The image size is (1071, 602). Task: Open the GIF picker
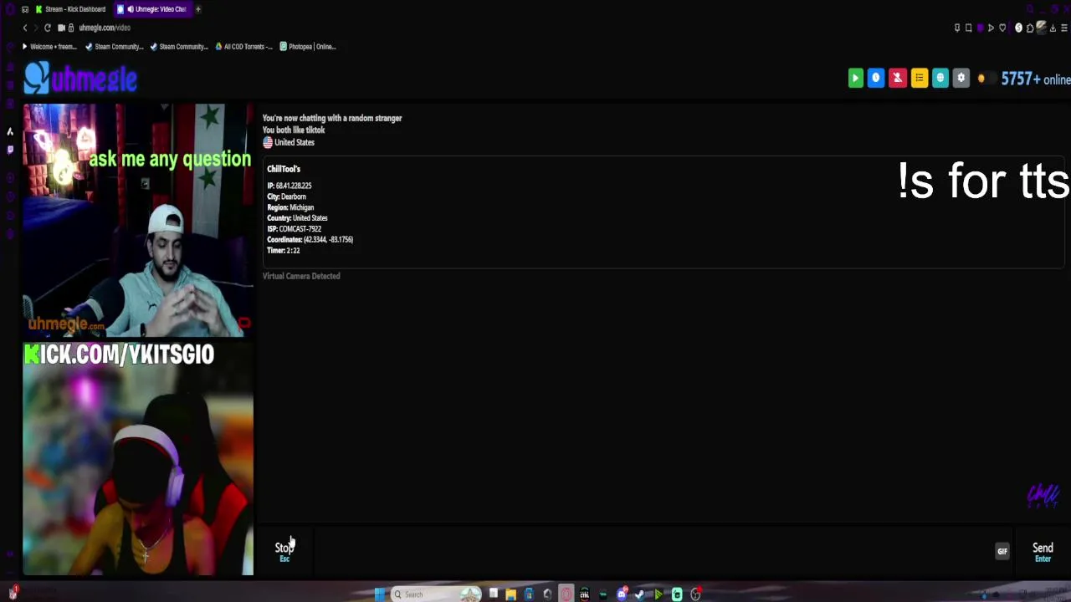[x=1002, y=551]
